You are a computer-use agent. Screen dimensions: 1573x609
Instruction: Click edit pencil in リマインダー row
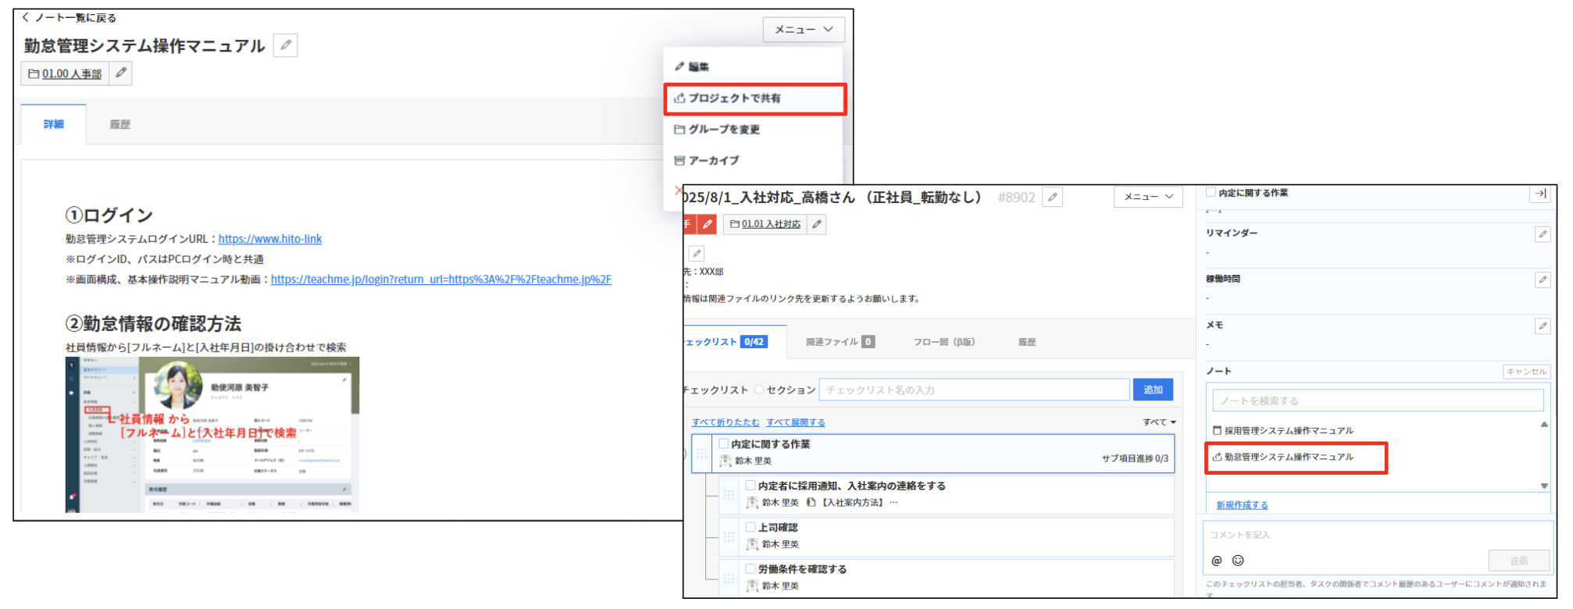[x=1542, y=234]
